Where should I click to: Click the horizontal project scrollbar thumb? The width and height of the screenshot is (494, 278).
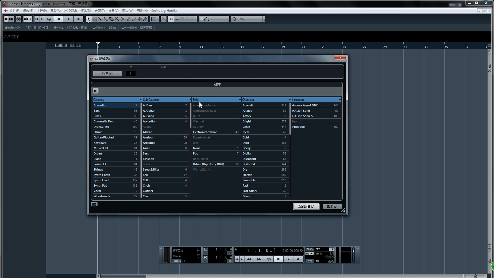(123, 276)
